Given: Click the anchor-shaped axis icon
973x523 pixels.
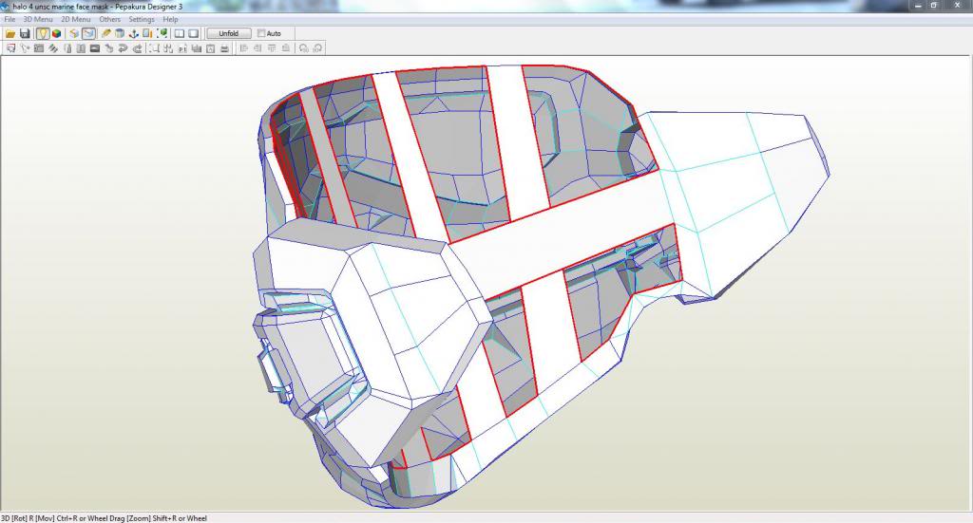Looking at the screenshot, I should tap(133, 33).
